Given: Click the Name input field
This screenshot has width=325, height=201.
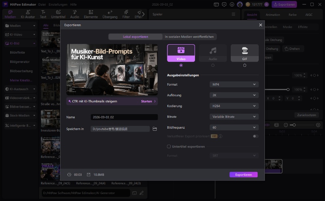Looking at the screenshot, I should click(124, 117).
